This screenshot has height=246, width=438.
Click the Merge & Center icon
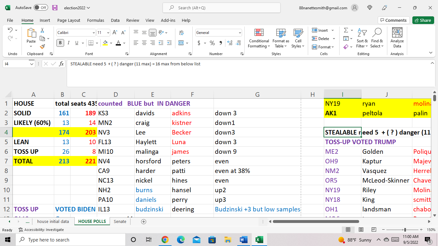(x=181, y=43)
